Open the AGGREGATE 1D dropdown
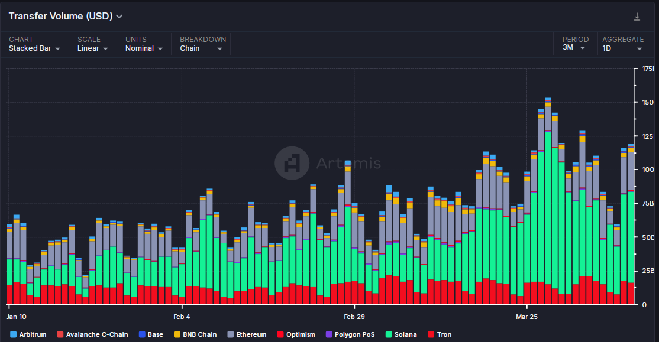The image size is (659, 342). coord(622,44)
